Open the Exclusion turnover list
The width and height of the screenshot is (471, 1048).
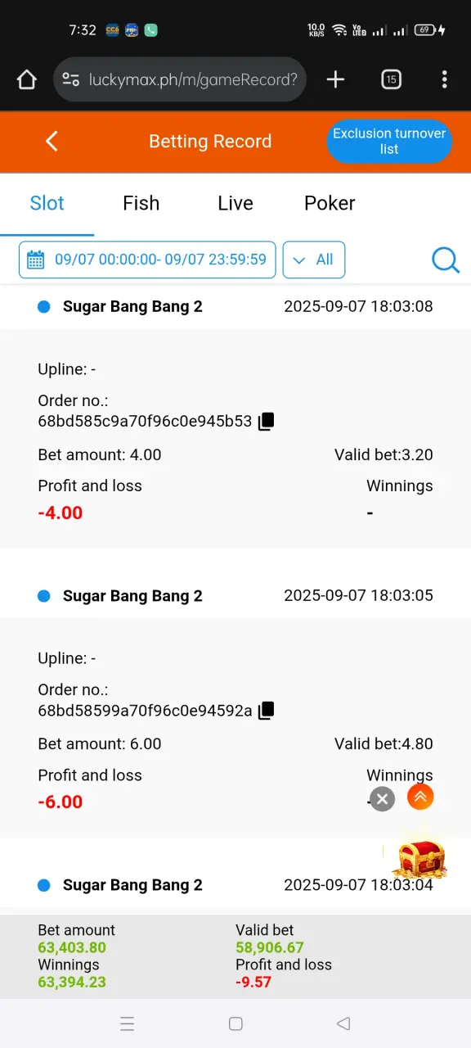point(389,142)
